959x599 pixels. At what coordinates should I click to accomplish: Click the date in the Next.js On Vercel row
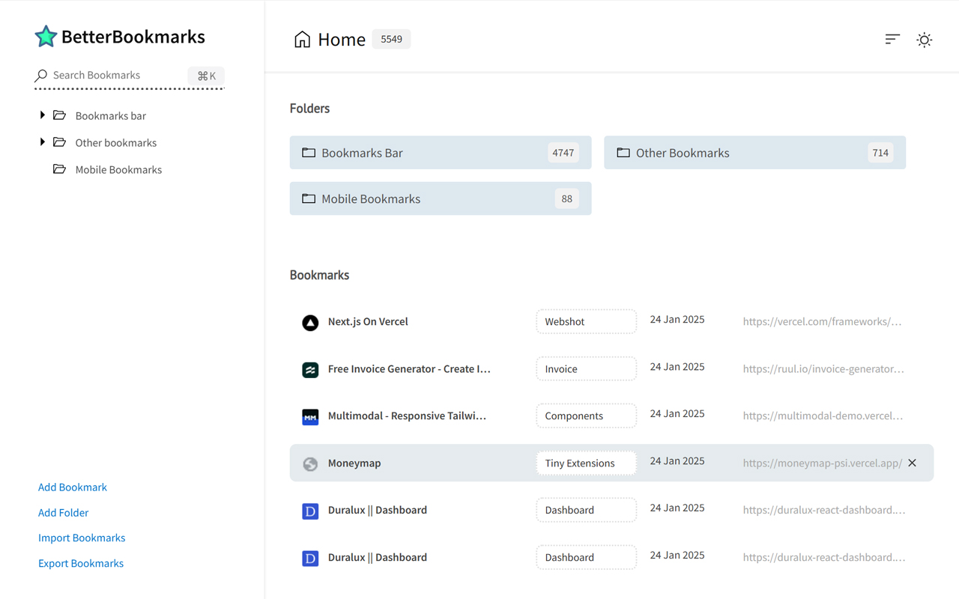677,319
